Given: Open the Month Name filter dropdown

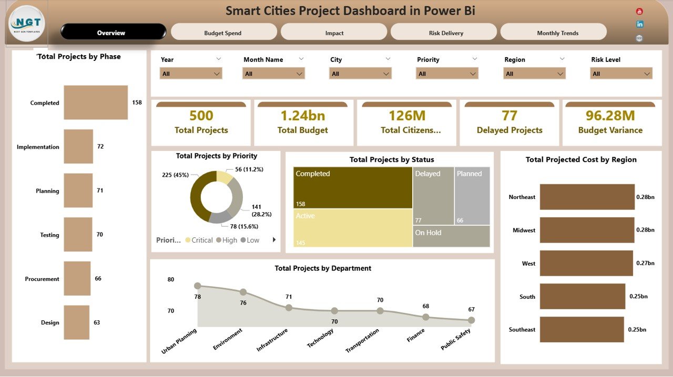Looking at the screenshot, I should coord(299,74).
